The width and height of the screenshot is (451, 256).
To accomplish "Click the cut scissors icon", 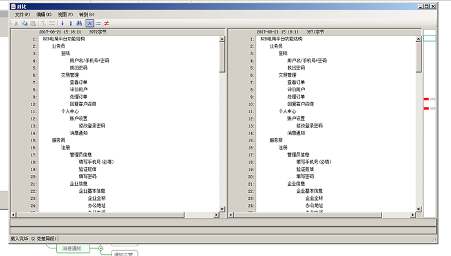I will (x=16, y=23).
